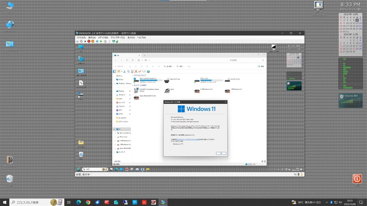Expand the OneDrive tree node
Screen dimensions: 367x206
114,83
